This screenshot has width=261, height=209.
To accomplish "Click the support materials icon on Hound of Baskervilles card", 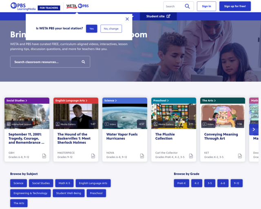I will [x=93, y=156].
